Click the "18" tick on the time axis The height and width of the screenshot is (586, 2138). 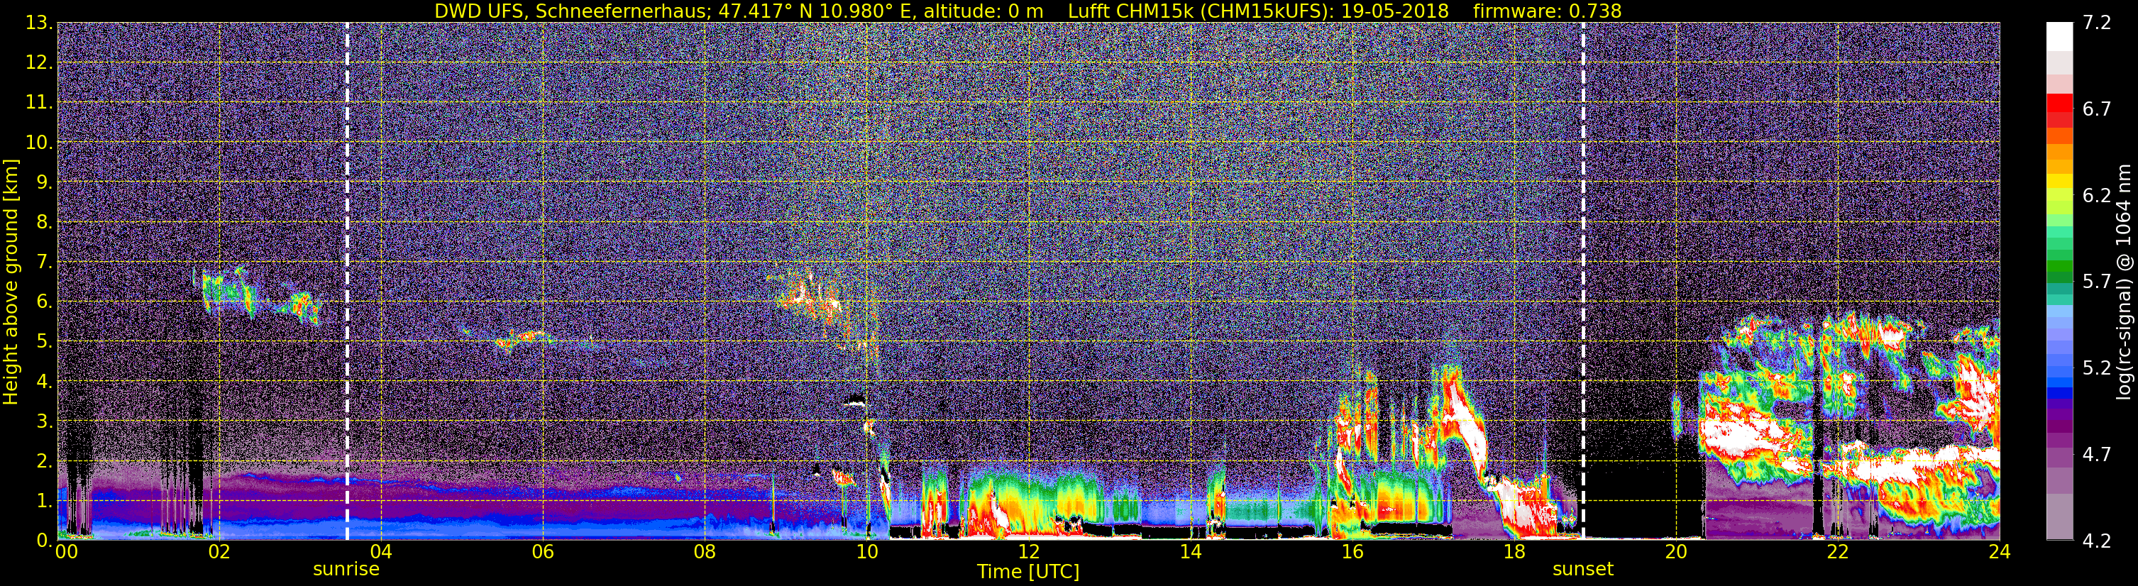[1514, 552]
